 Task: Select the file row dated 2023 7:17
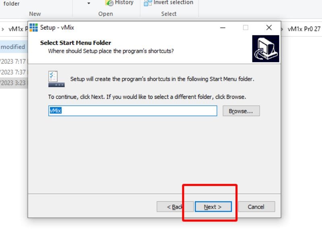[x=14, y=62]
